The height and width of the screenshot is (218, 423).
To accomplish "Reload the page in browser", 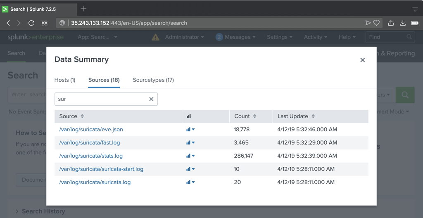I will pos(31,23).
